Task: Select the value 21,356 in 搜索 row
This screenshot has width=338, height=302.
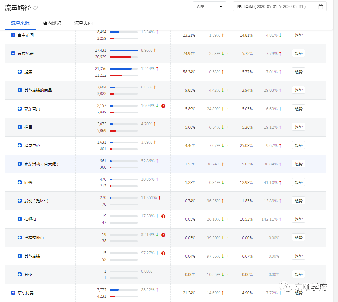Action: pos(101,69)
